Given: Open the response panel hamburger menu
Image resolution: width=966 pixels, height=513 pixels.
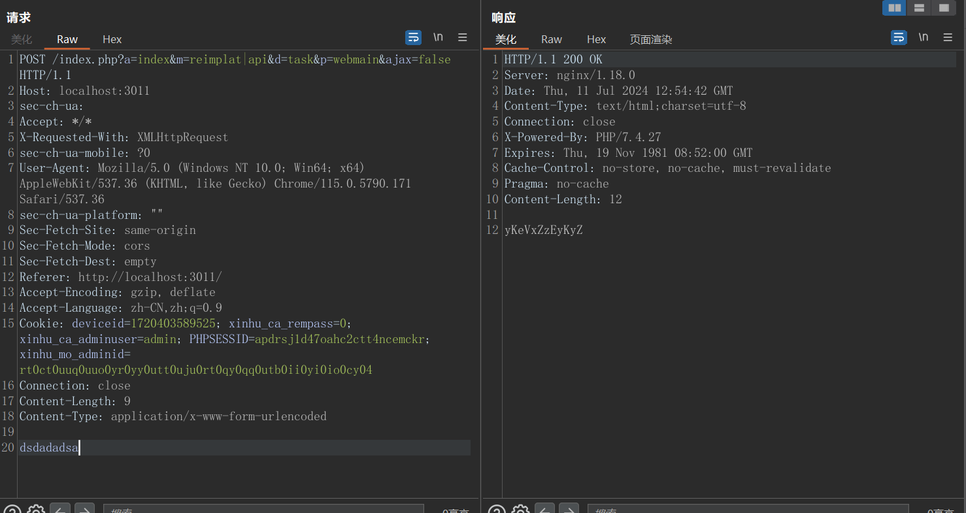Looking at the screenshot, I should point(948,37).
